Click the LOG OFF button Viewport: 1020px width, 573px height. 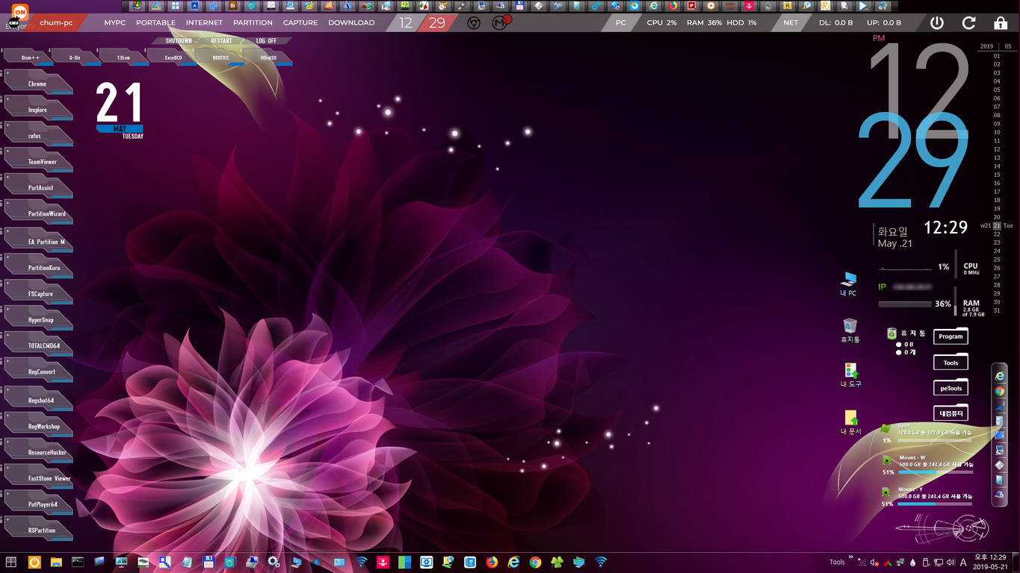tap(266, 41)
